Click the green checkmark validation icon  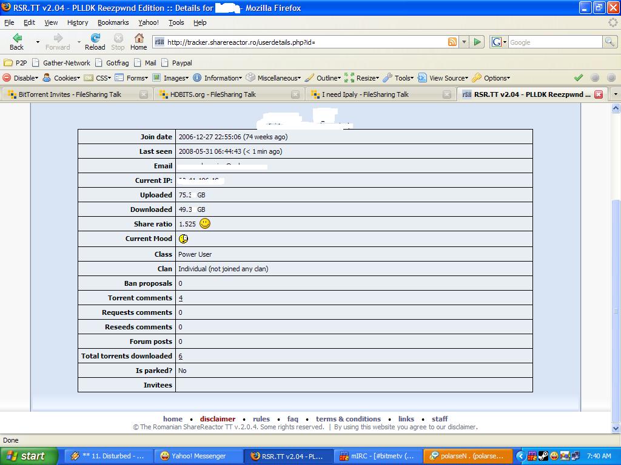(x=579, y=78)
